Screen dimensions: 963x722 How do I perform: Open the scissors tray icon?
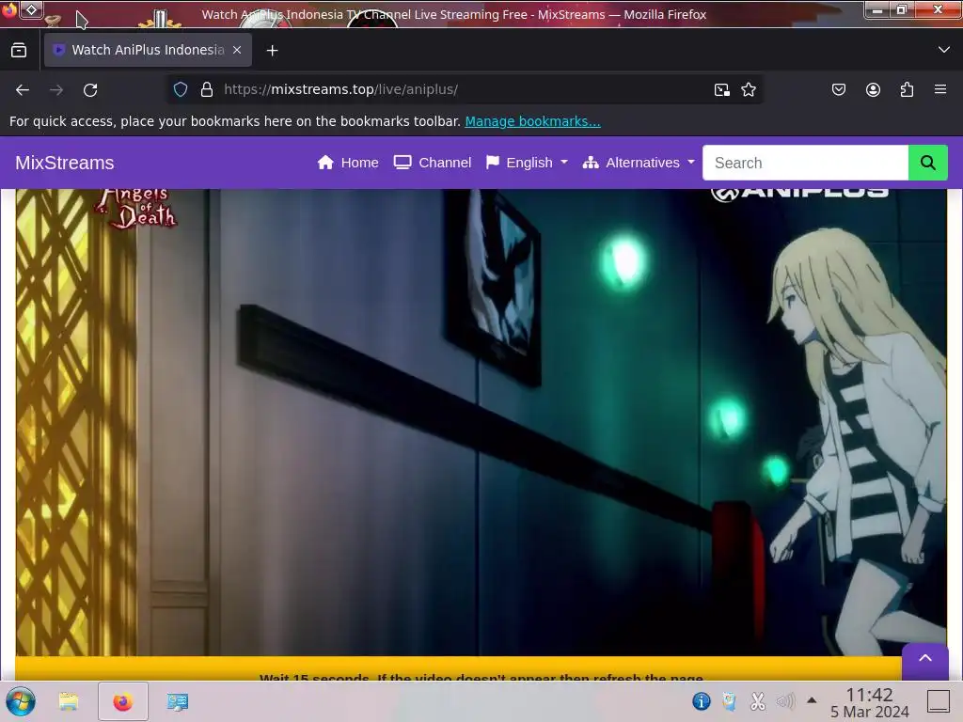757,700
